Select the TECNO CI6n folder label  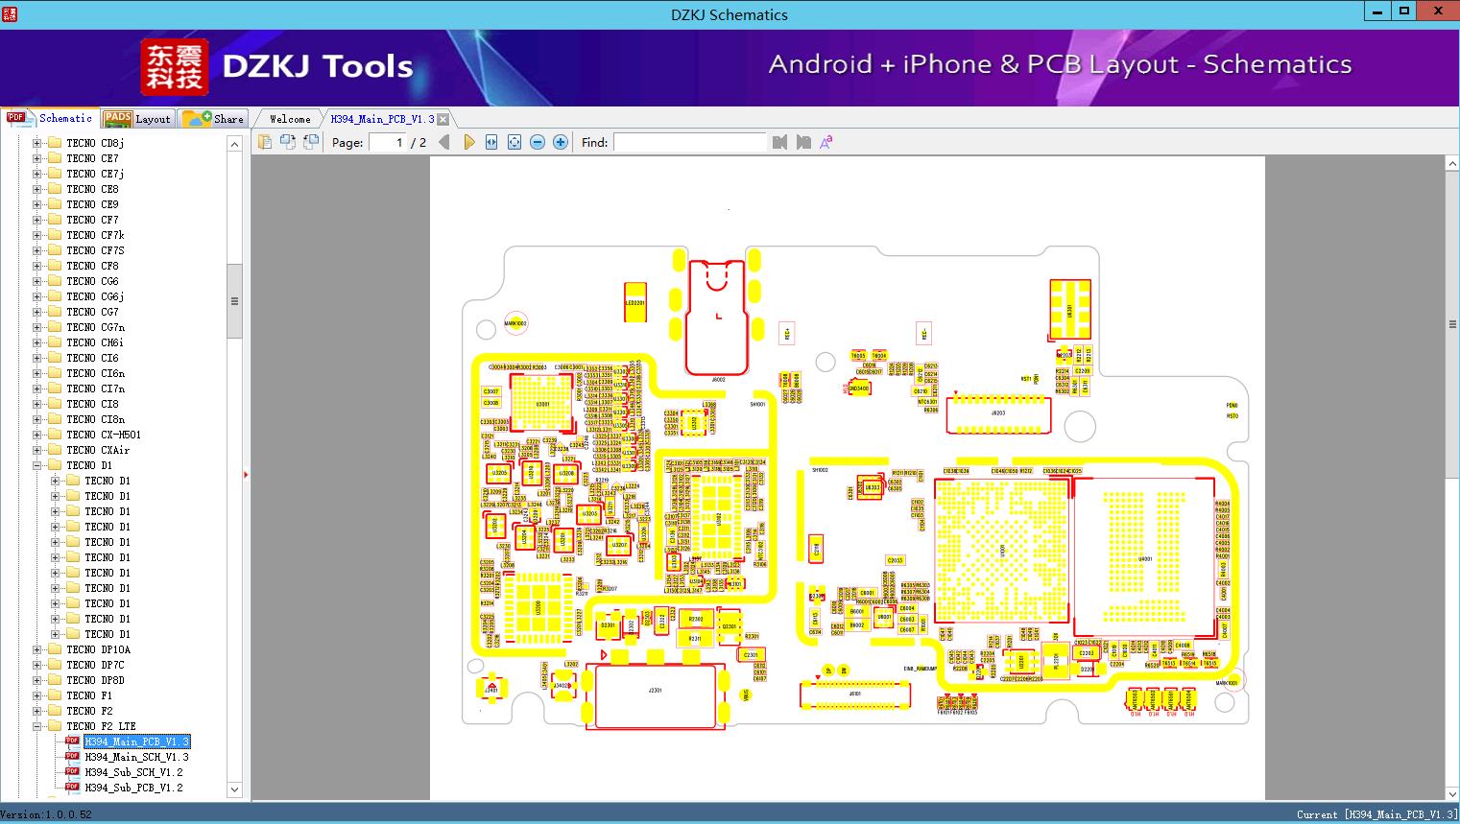point(95,373)
